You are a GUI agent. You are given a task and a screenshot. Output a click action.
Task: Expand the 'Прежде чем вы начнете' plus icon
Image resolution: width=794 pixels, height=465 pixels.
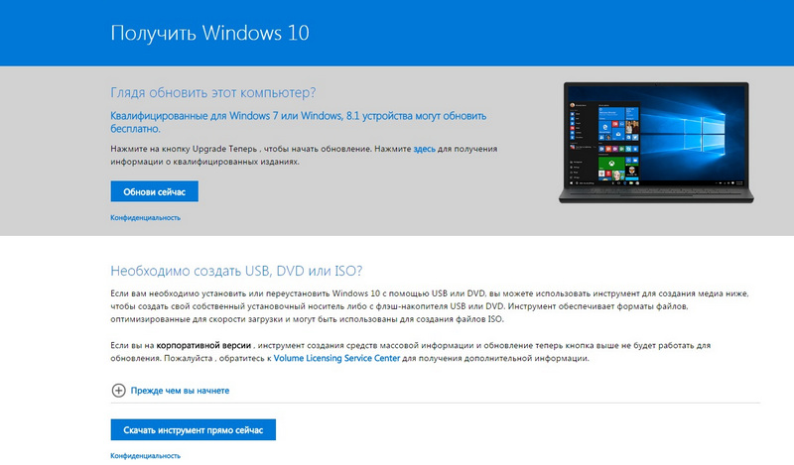coord(118,391)
